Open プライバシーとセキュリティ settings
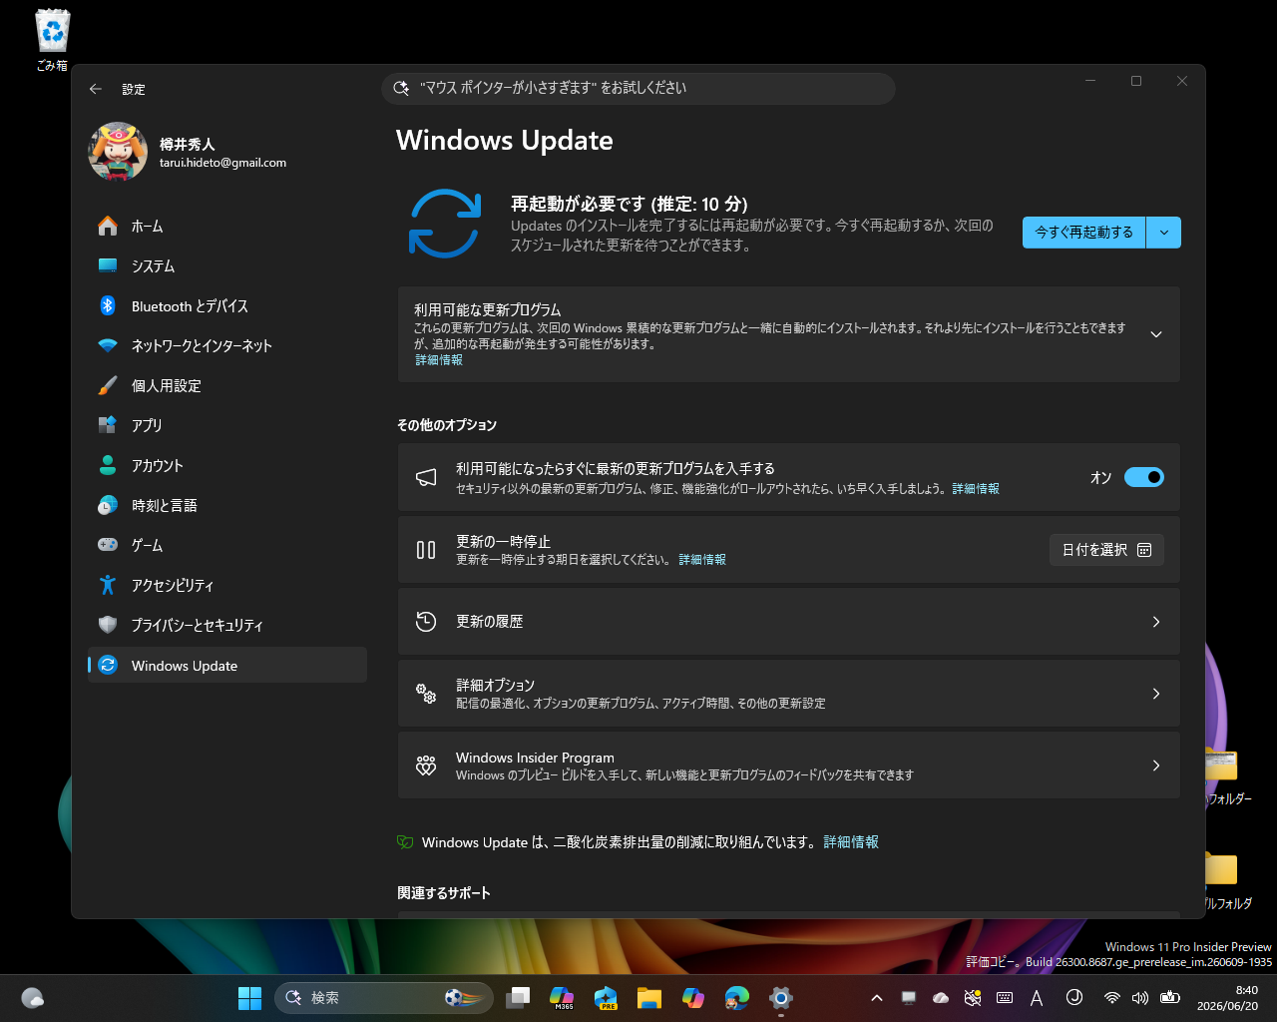This screenshot has width=1277, height=1022. (x=227, y=626)
